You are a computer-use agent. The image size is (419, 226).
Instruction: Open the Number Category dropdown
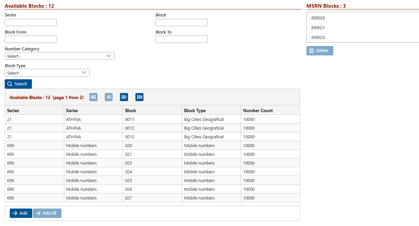point(59,56)
